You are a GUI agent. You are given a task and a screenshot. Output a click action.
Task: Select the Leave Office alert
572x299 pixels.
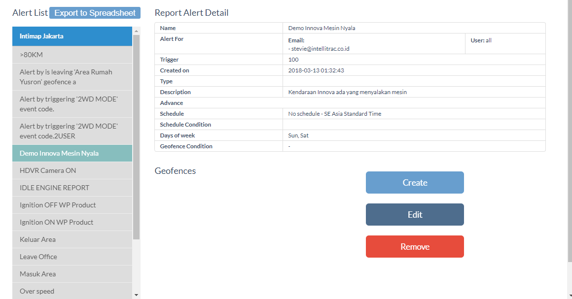pos(72,257)
